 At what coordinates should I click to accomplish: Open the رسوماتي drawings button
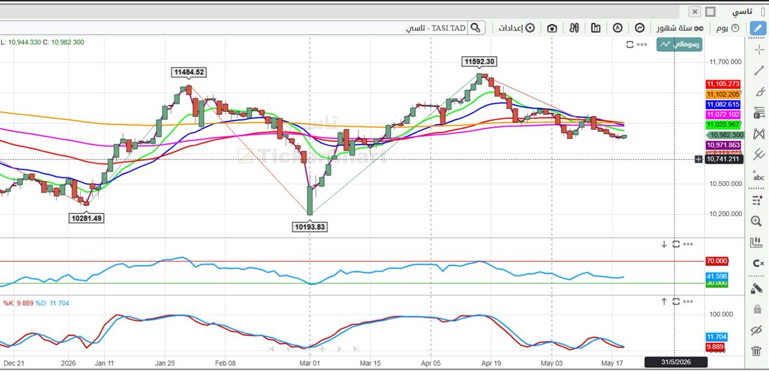click(679, 45)
